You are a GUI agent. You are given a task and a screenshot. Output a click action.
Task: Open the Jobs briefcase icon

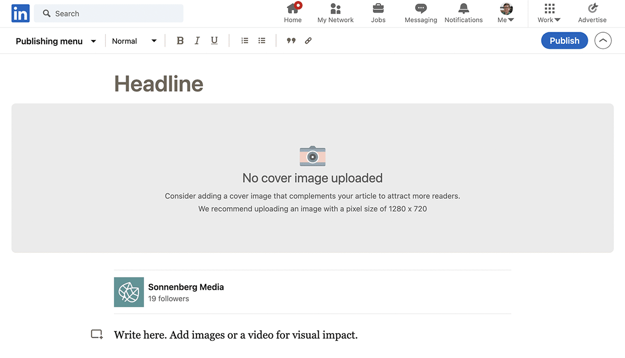(x=378, y=9)
